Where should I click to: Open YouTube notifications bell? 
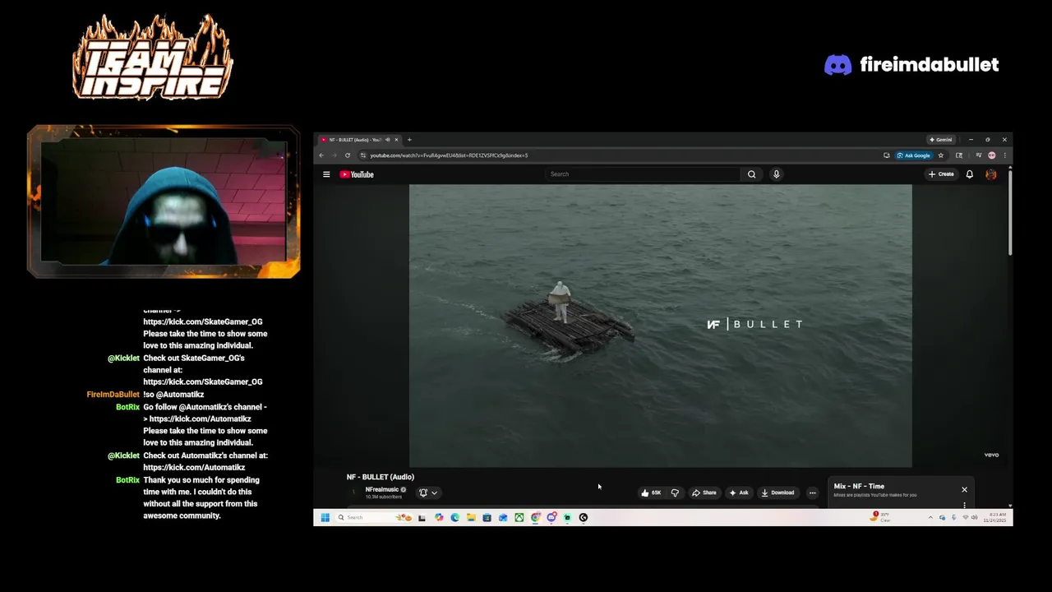970,174
